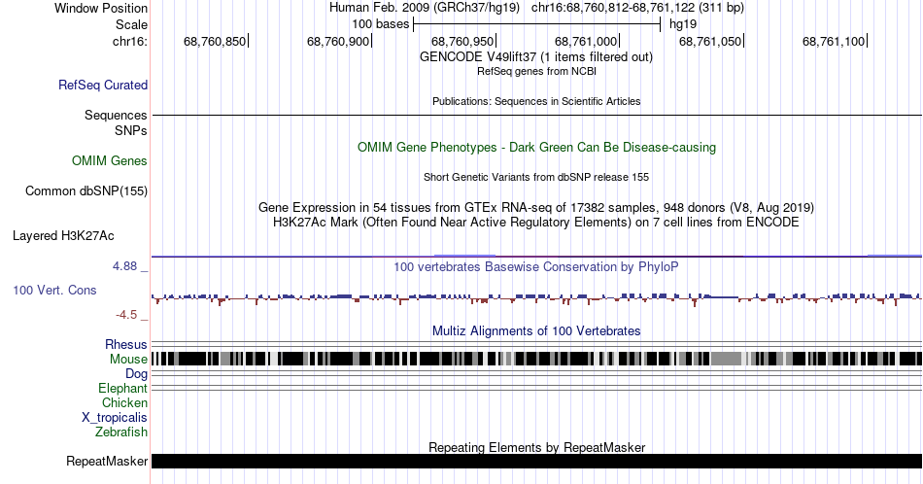Select the Common dbSNP(155) track label
This screenshot has width=923, height=484.
coord(86,190)
